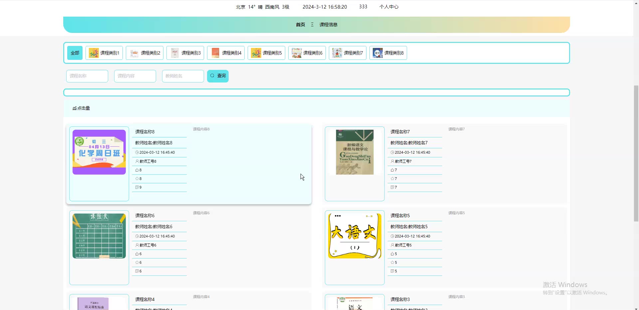Open the 课程名称8 course title
This screenshot has width=639, height=310.
coord(145,132)
